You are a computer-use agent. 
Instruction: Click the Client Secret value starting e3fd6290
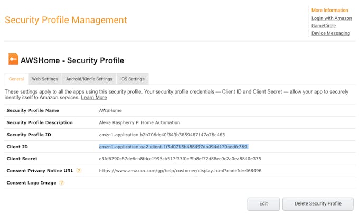pos(180,159)
